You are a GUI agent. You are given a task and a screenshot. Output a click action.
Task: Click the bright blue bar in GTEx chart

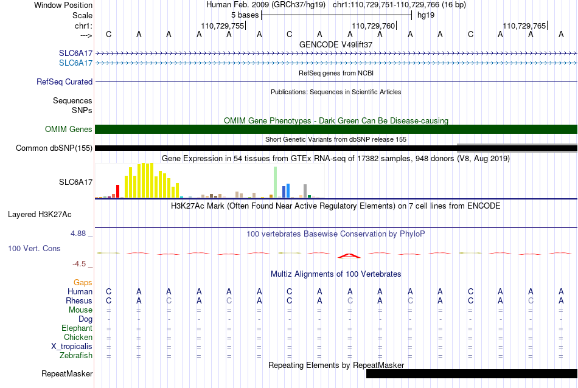point(288,190)
